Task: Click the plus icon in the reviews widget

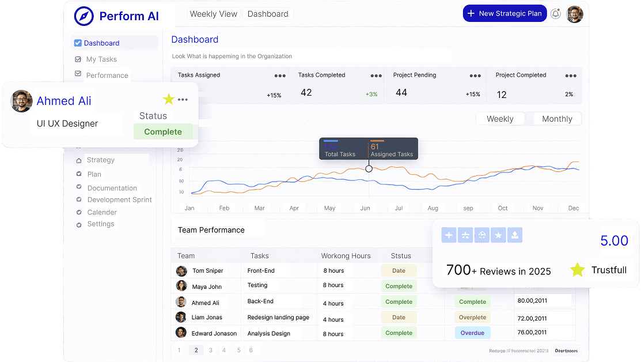Action: pos(448,235)
